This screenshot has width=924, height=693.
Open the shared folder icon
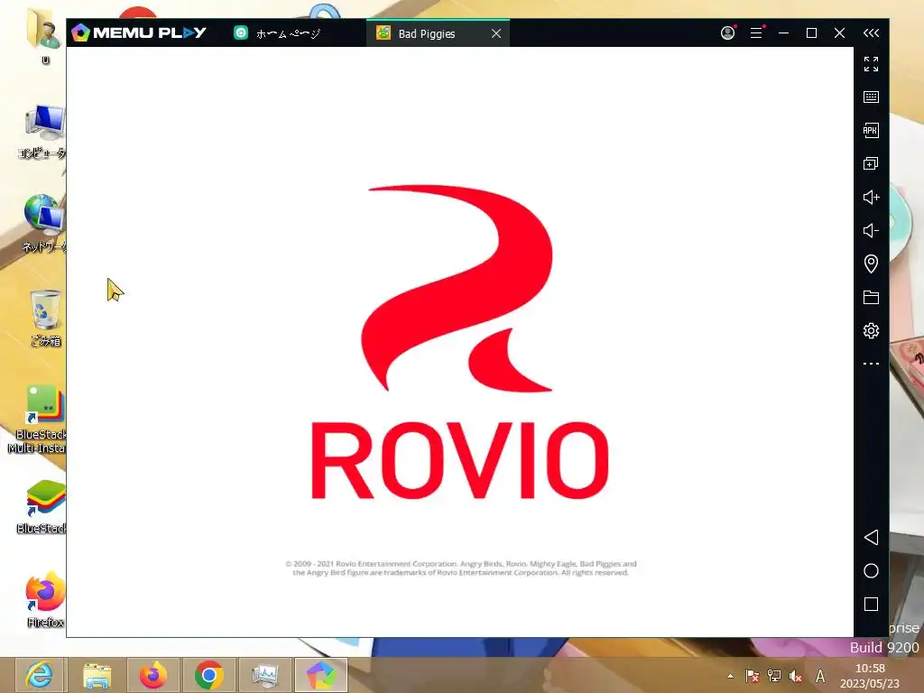[x=871, y=297]
